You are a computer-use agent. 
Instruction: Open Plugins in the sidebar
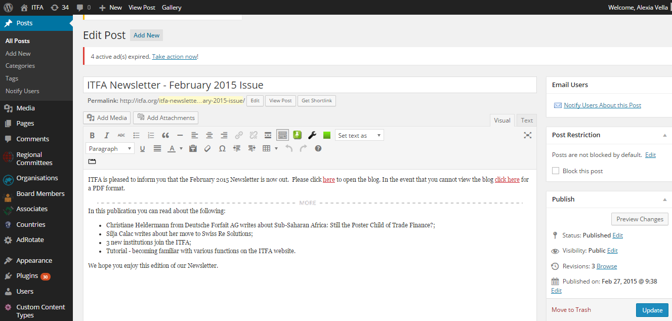[36, 276]
